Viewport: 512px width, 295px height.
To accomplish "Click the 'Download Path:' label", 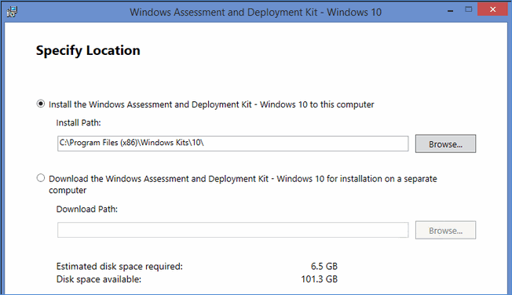I will (x=87, y=209).
